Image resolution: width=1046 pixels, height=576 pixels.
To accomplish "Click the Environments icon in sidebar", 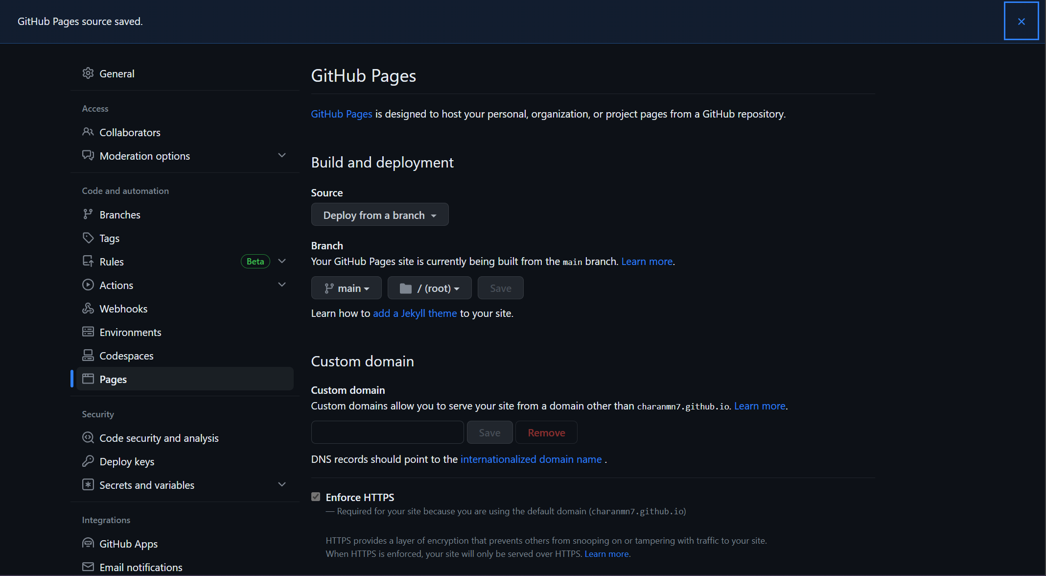I will pyautogui.click(x=87, y=332).
